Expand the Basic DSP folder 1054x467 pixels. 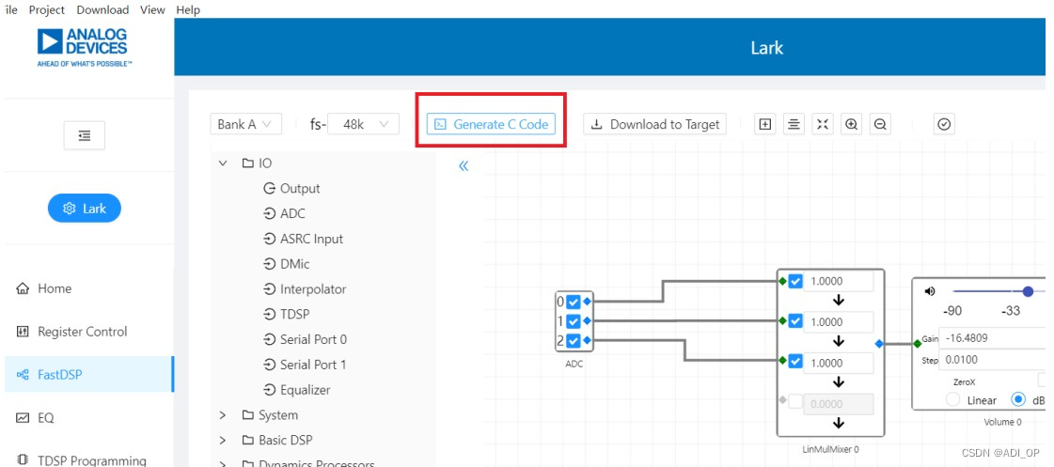[223, 440]
